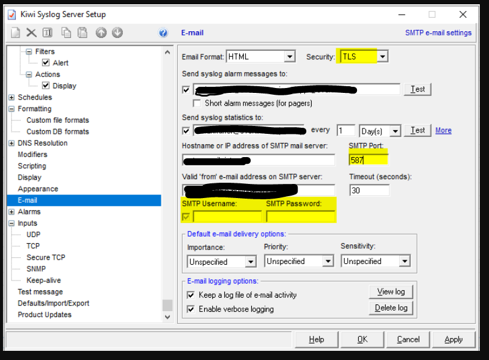489x360 pixels.
Task: Toggle the Alert filter checkbox
Action: [x=45, y=63]
